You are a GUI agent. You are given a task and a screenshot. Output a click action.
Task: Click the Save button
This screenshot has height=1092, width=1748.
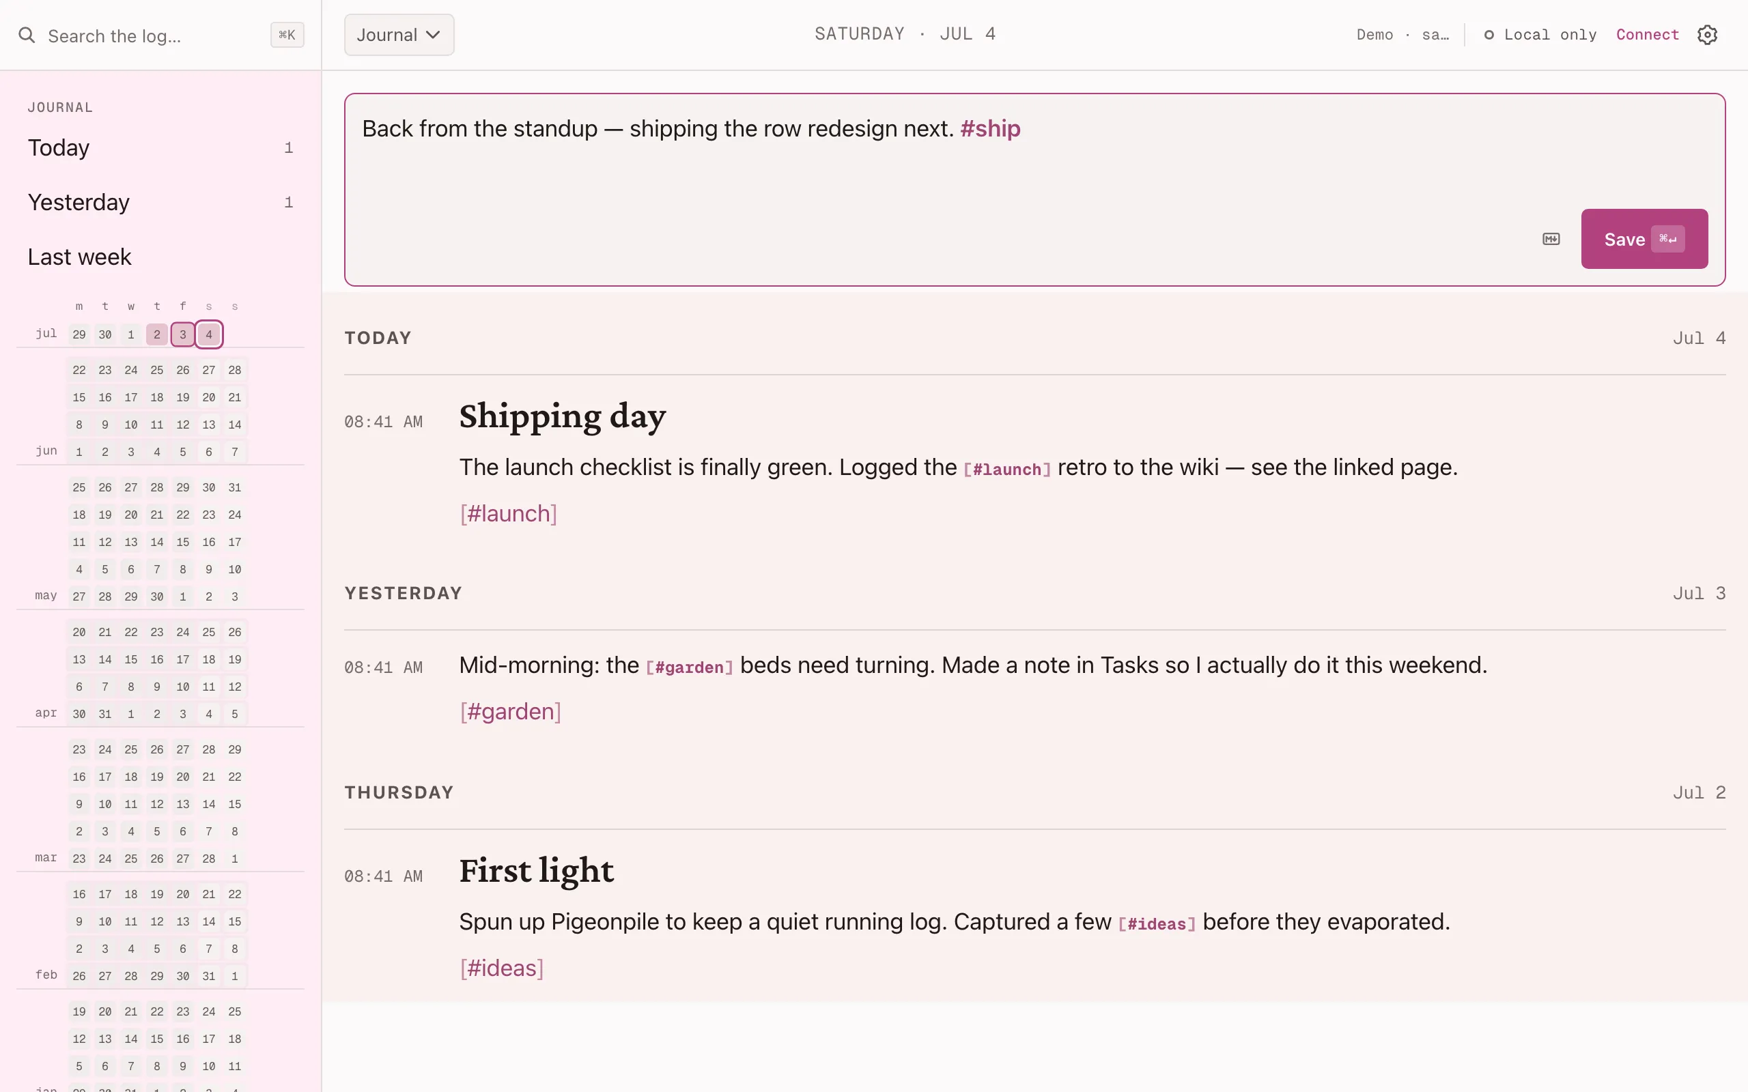(1644, 239)
